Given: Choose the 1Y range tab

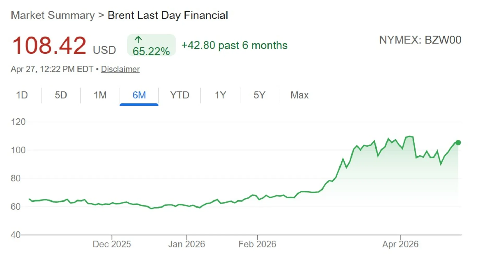Looking at the screenshot, I should coord(220,95).
